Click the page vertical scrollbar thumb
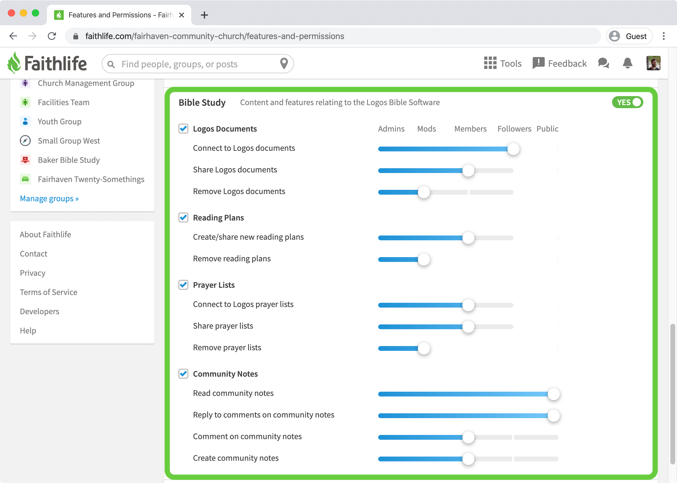 673,394
